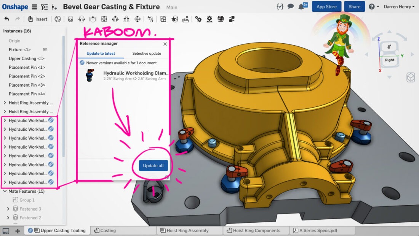Open the Darren Henry account dropdown
The height and width of the screenshot is (236, 419).
click(x=399, y=6)
